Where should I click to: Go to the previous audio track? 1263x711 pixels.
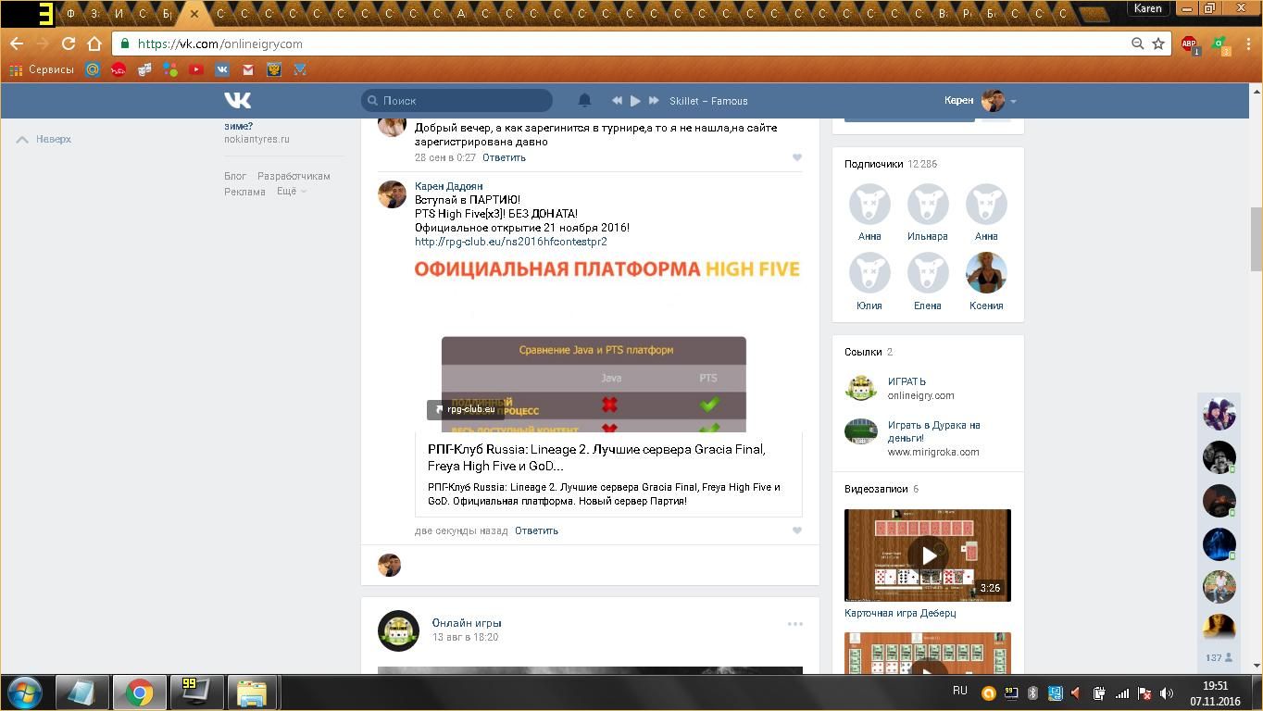coord(617,100)
